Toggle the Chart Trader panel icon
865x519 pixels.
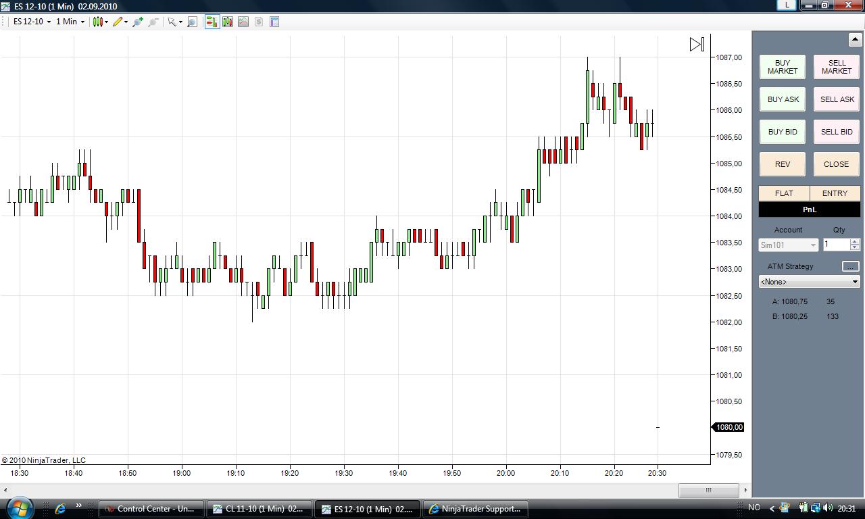coord(212,22)
